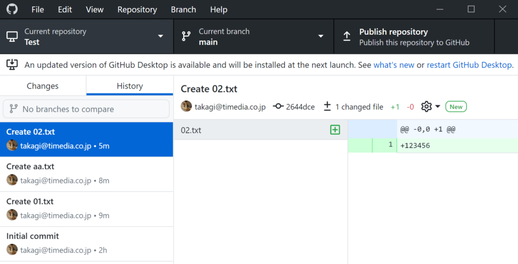The image size is (518, 264).
Task: Click the git branch icon beside Current branch
Action: tap(186, 36)
